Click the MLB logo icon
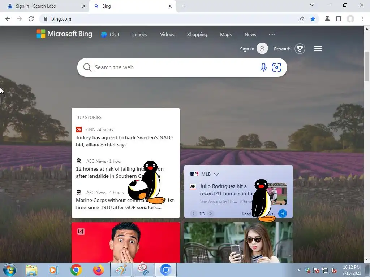 pyautogui.click(x=194, y=174)
